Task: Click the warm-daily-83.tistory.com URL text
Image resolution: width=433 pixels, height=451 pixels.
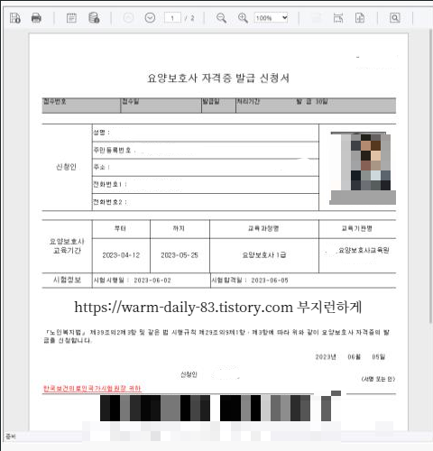Action: pyautogui.click(x=183, y=308)
